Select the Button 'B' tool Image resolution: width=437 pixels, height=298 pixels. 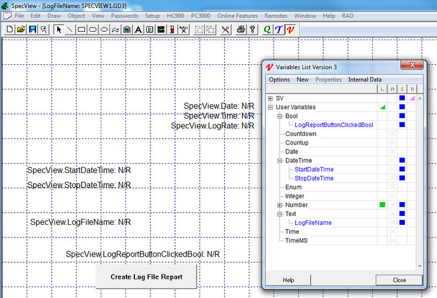pos(150,29)
